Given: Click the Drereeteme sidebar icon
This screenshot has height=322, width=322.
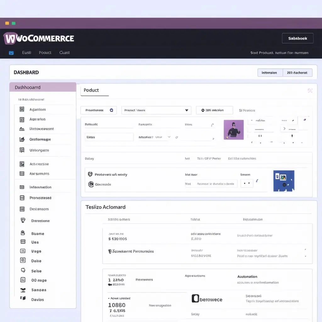Looking at the screenshot, I should click(23, 220).
